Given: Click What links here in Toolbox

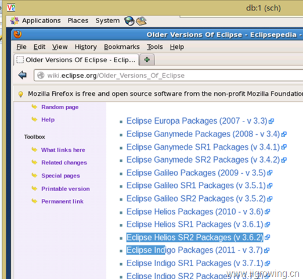Looking at the screenshot, I should (x=63, y=150).
